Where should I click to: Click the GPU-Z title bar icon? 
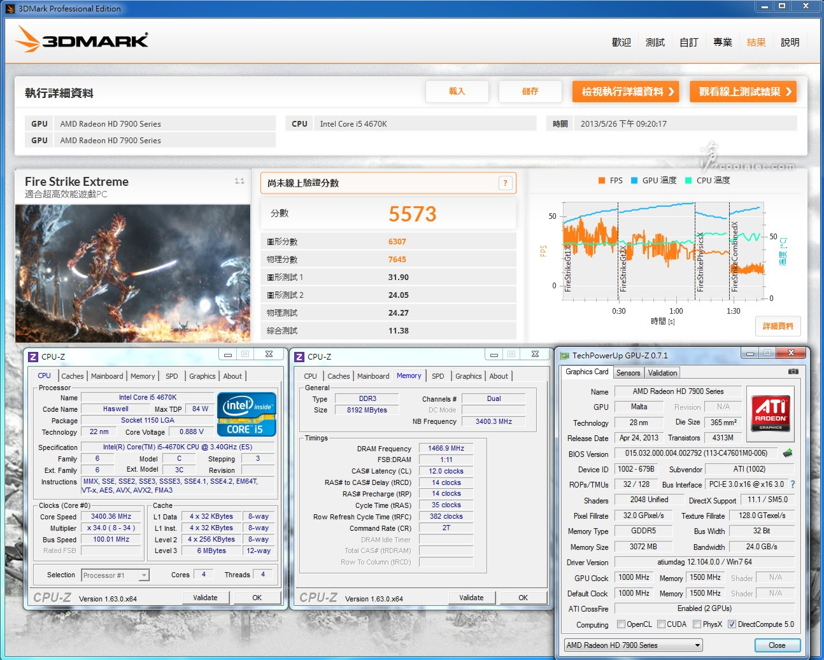(x=564, y=356)
